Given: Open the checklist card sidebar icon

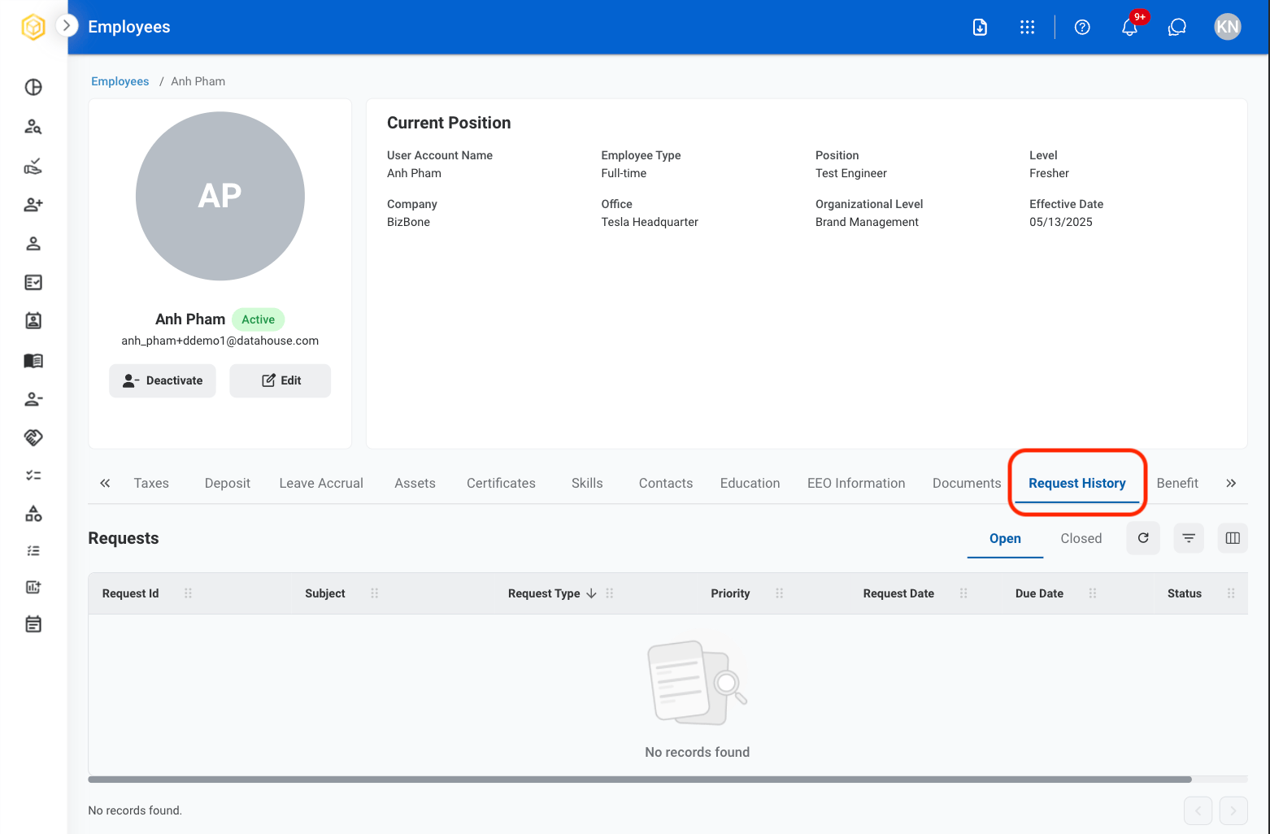Looking at the screenshot, I should [x=33, y=282].
